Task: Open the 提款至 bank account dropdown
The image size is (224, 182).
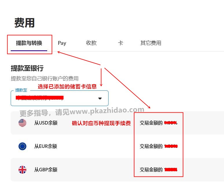Action: 60,98
